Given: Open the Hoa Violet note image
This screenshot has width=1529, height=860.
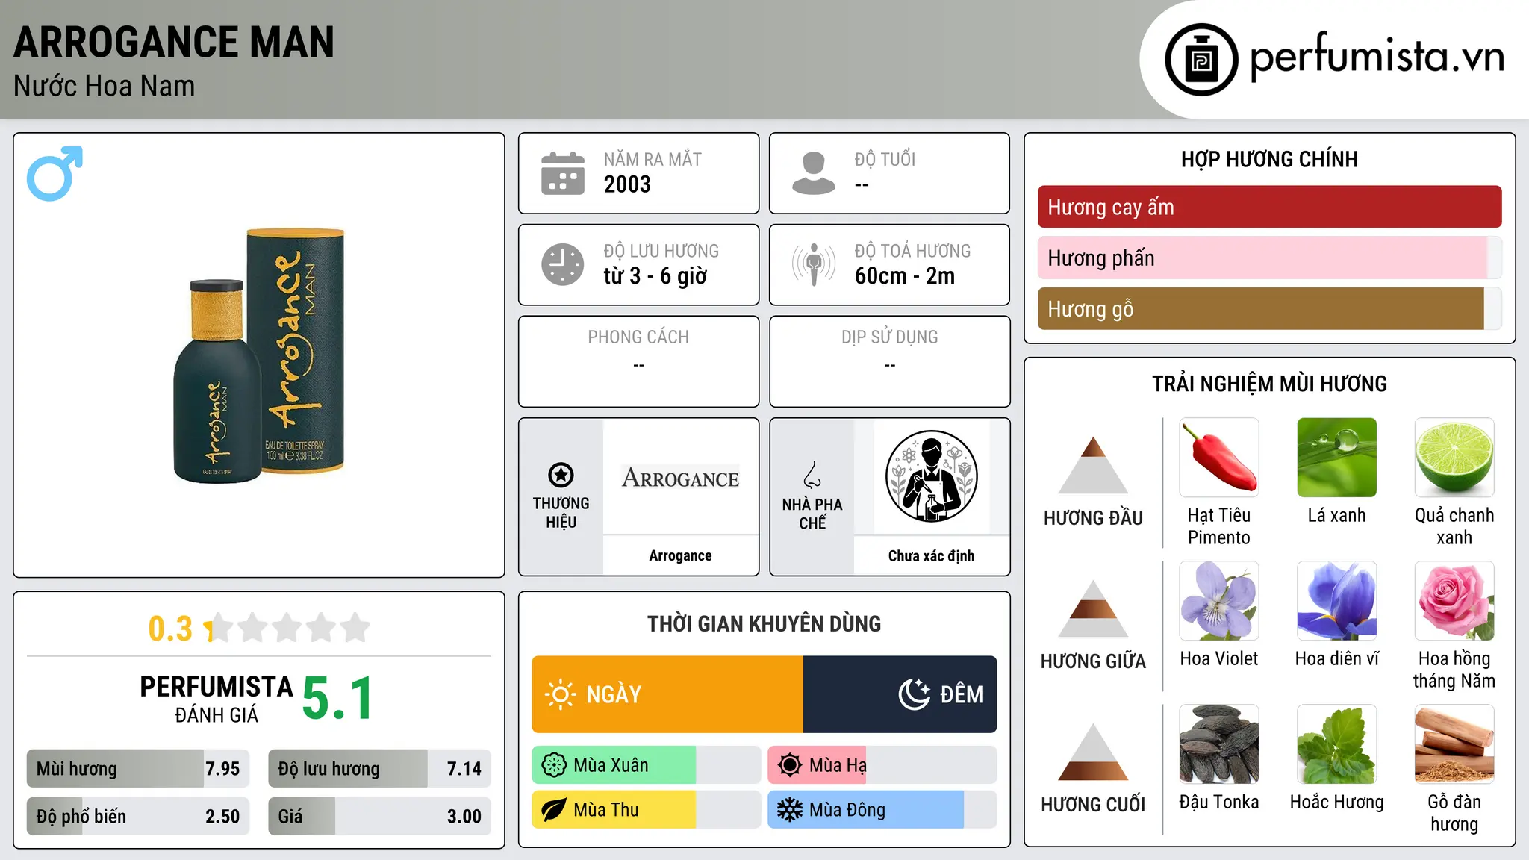Looking at the screenshot, I should tap(1219, 601).
